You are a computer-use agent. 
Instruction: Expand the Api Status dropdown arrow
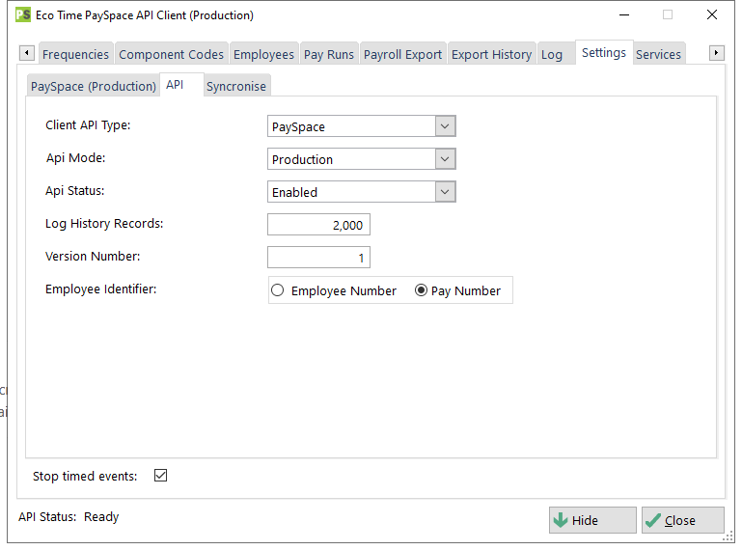pyautogui.click(x=445, y=192)
